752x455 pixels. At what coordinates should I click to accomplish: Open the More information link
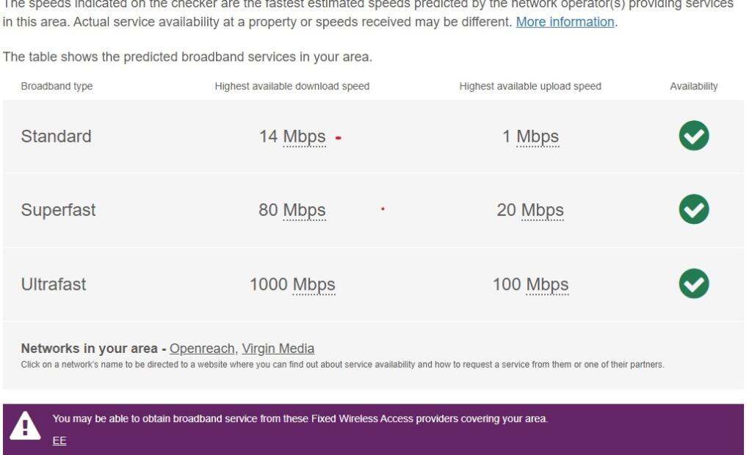[x=565, y=22]
